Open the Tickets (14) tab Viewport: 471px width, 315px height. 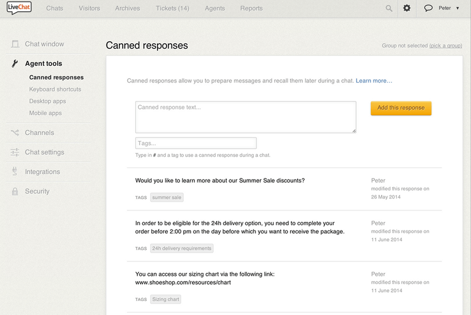point(172,8)
